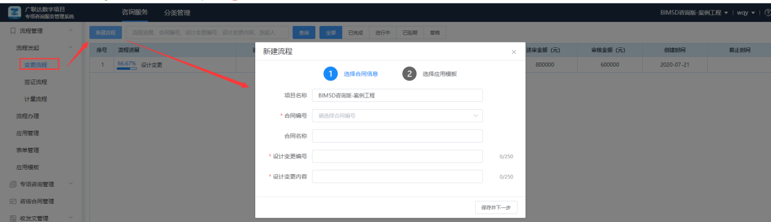Click the 合同名称 input field
This screenshot has width=771, height=222.
click(397, 136)
